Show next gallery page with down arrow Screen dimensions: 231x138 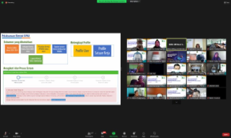pyautogui.click(x=176, y=102)
